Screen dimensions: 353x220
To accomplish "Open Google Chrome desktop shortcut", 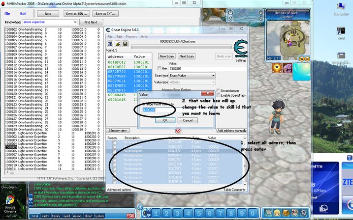I will tap(10, 204).
